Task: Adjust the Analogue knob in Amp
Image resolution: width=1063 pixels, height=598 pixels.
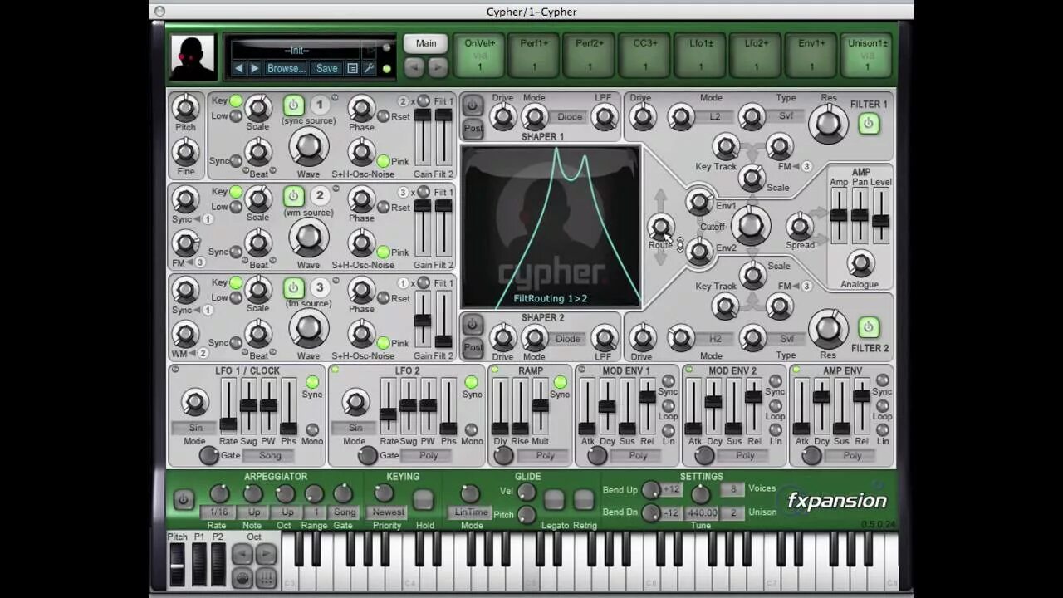Action: (860, 264)
